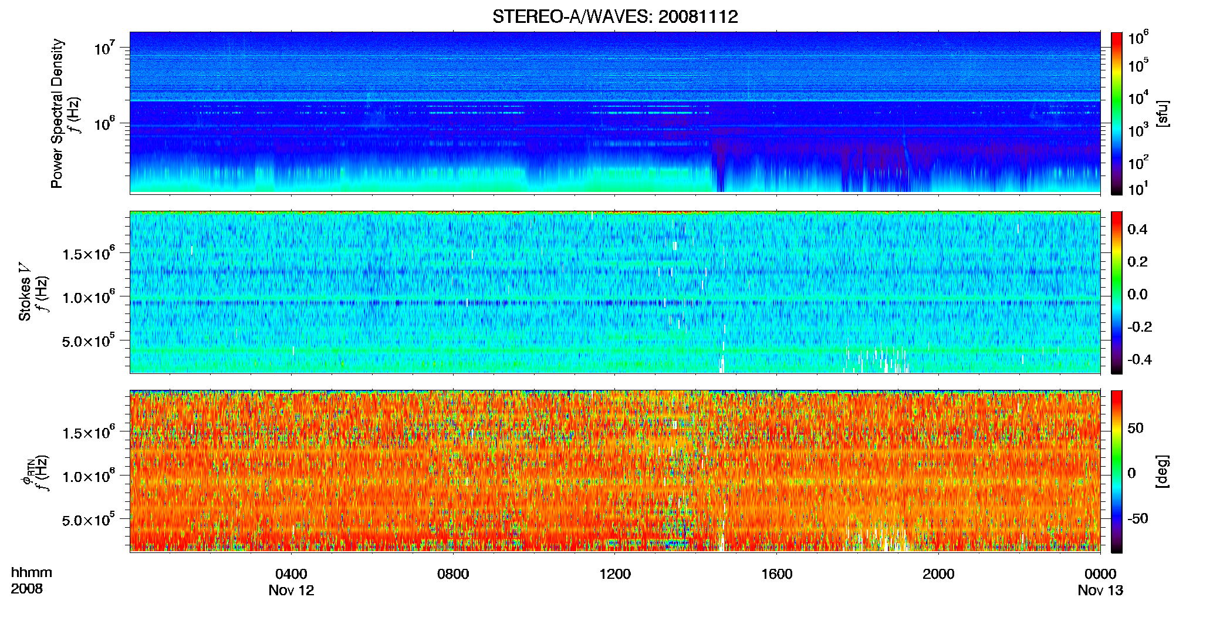Click the 1600 time axis label
The width and height of the screenshot is (1230, 634).
tap(777, 574)
